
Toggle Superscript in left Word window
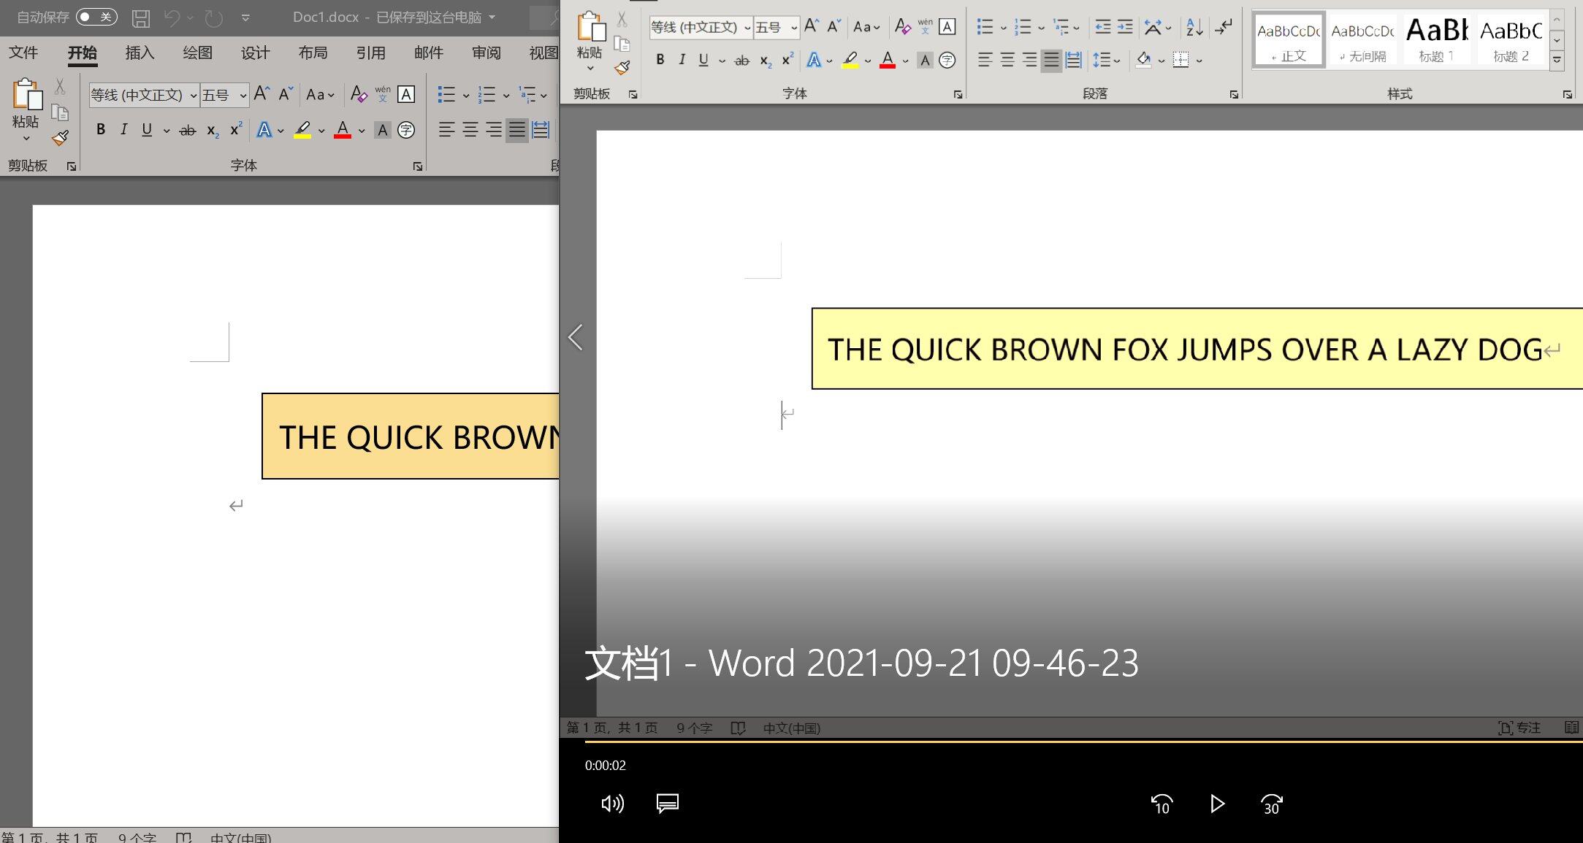tap(235, 129)
